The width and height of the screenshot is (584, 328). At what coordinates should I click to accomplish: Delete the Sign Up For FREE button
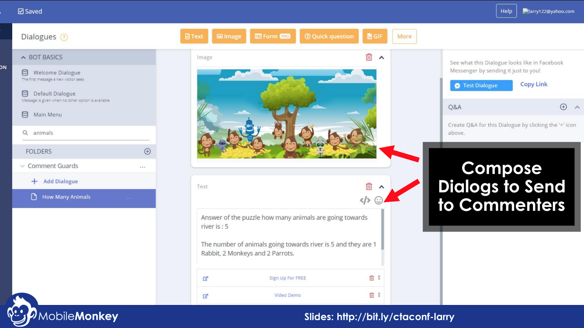[372, 278]
